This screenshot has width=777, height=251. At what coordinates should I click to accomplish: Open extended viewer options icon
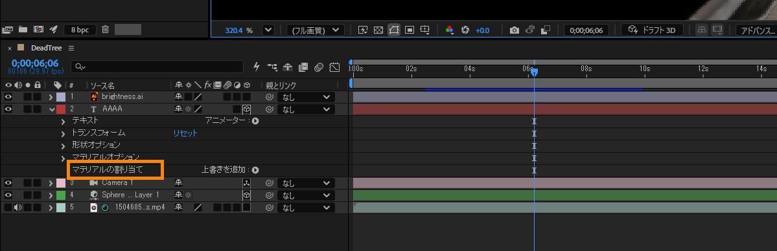(x=717, y=30)
